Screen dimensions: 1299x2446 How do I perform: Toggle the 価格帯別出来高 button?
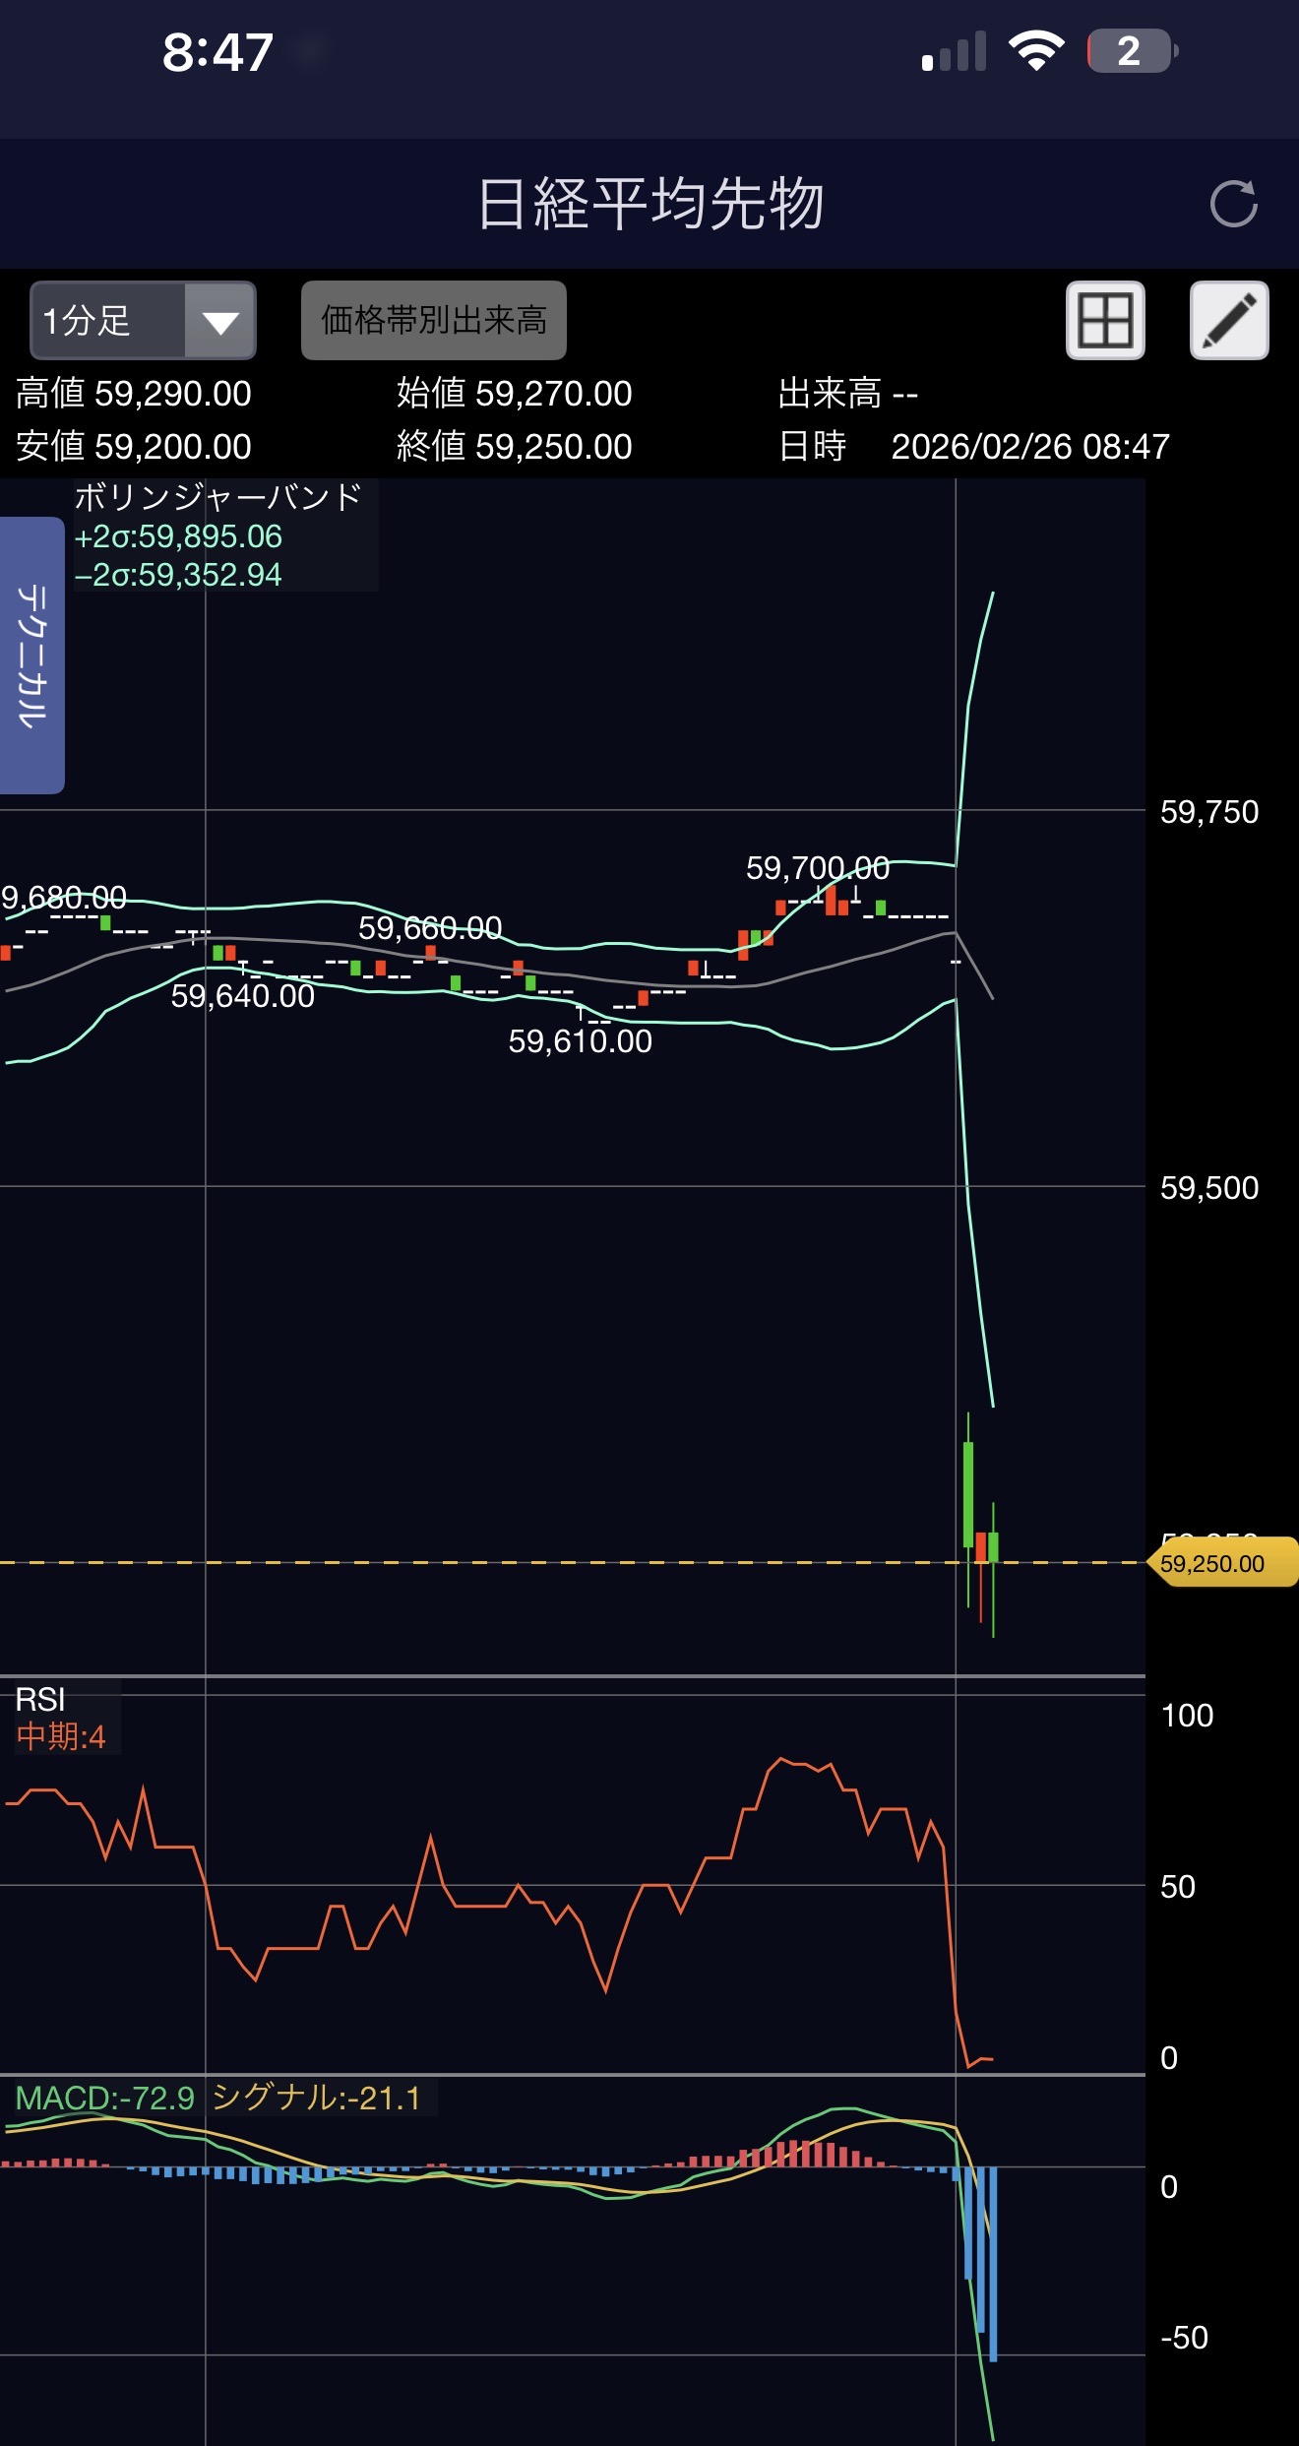tap(433, 321)
